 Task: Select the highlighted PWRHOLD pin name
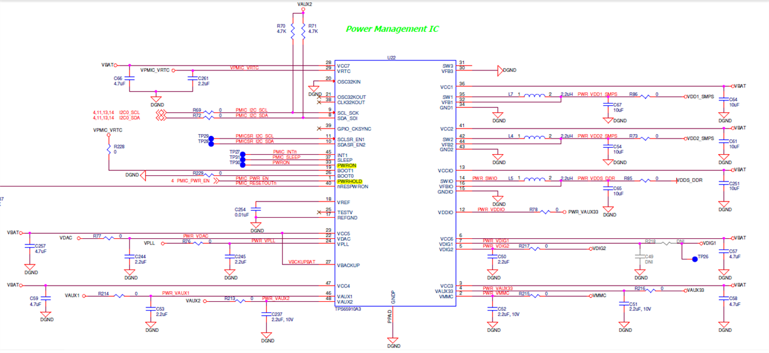(x=349, y=181)
